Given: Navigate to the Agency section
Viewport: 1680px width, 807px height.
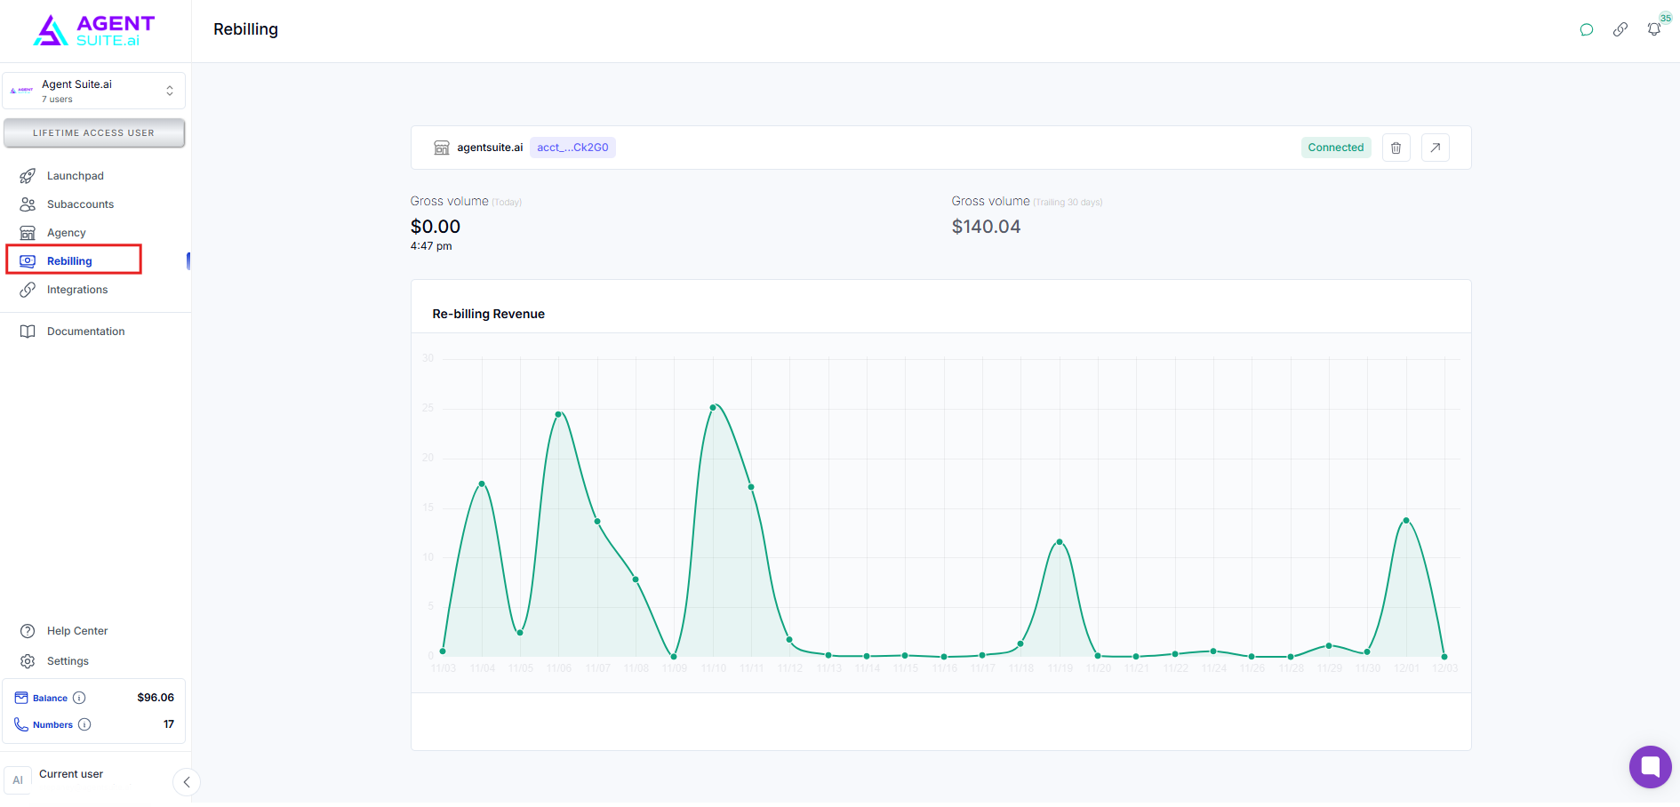Looking at the screenshot, I should (x=67, y=233).
